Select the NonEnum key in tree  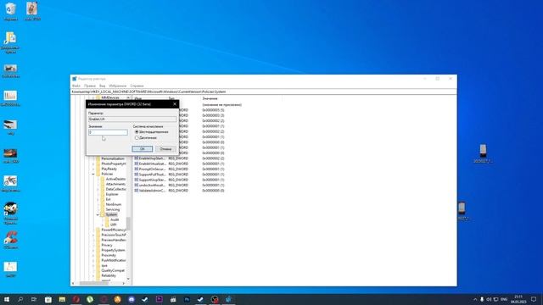pyautogui.click(x=113, y=204)
